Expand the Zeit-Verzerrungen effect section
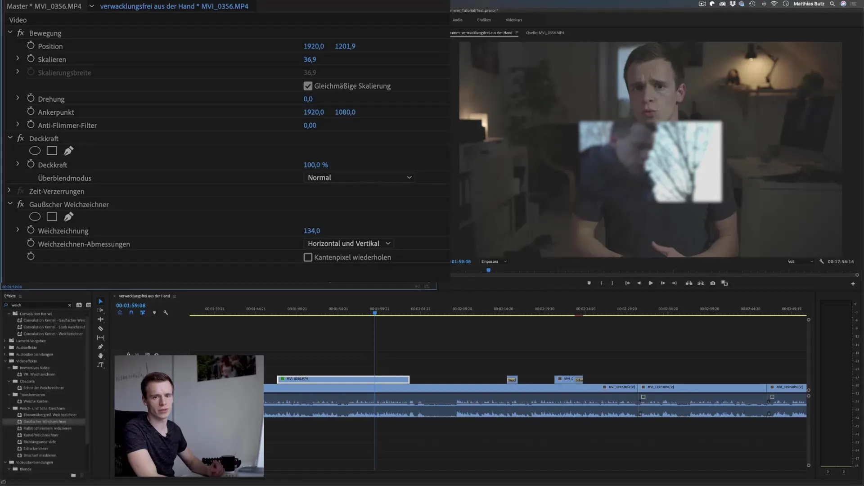The width and height of the screenshot is (864, 486). 9,191
